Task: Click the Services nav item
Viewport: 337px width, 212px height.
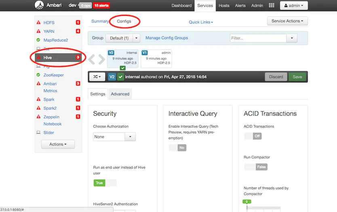Action: 205,6
